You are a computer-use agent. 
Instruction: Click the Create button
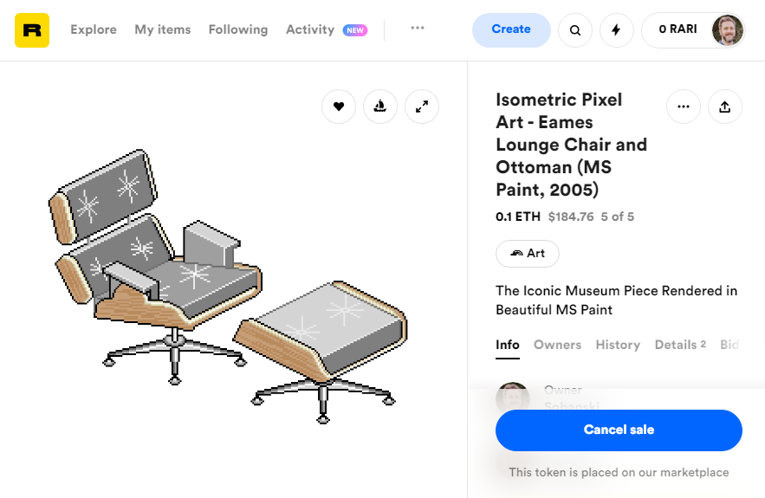511,30
